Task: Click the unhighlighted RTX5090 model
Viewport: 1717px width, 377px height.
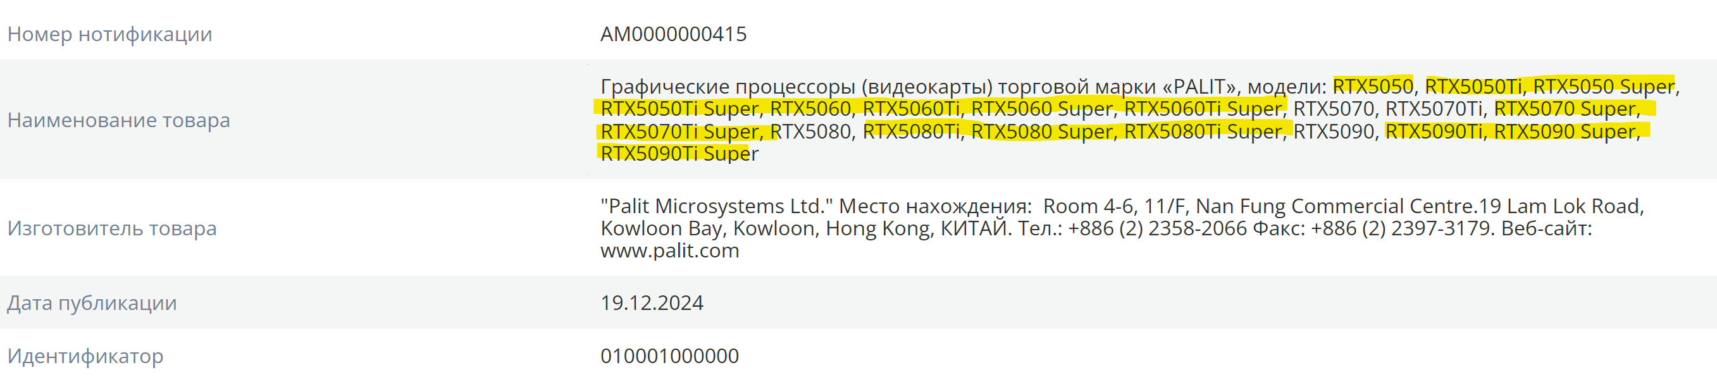Action: 1333,132
